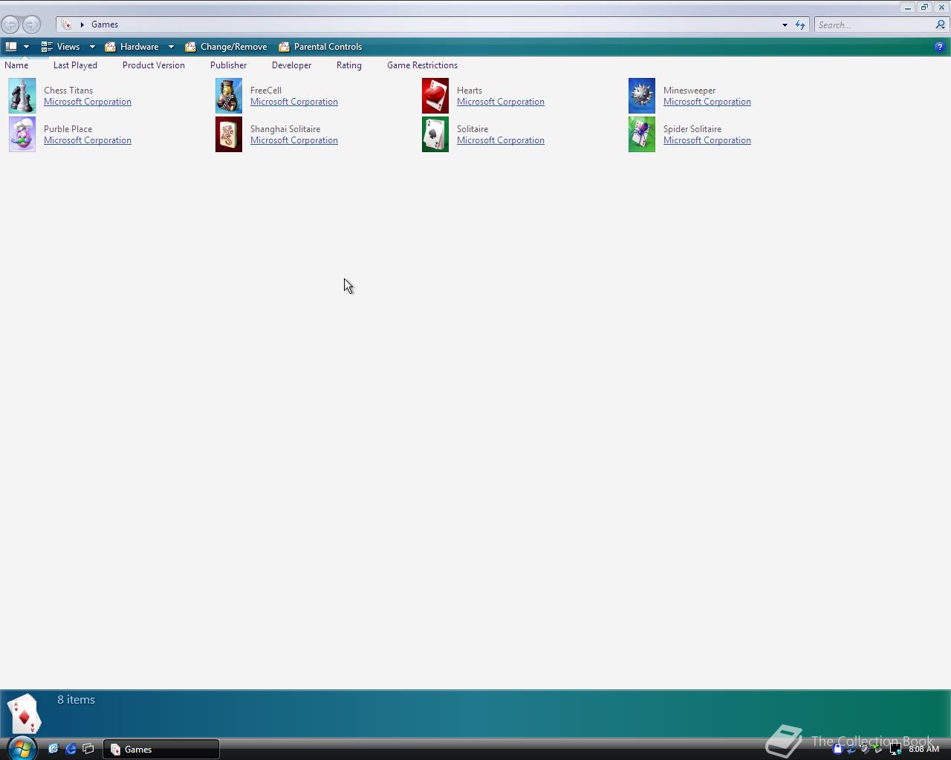
Task: Click the Organize layout icon in toolbar
Action: tap(11, 47)
